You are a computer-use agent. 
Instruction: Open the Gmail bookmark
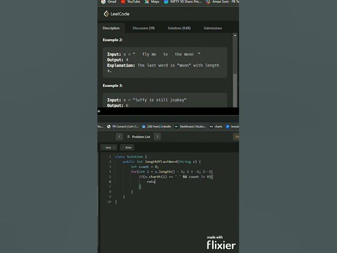click(109, 2)
